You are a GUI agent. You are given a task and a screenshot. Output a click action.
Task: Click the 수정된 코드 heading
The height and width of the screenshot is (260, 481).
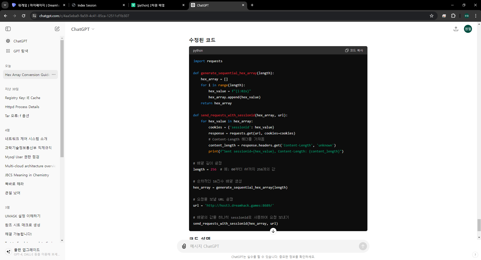tap(202, 40)
